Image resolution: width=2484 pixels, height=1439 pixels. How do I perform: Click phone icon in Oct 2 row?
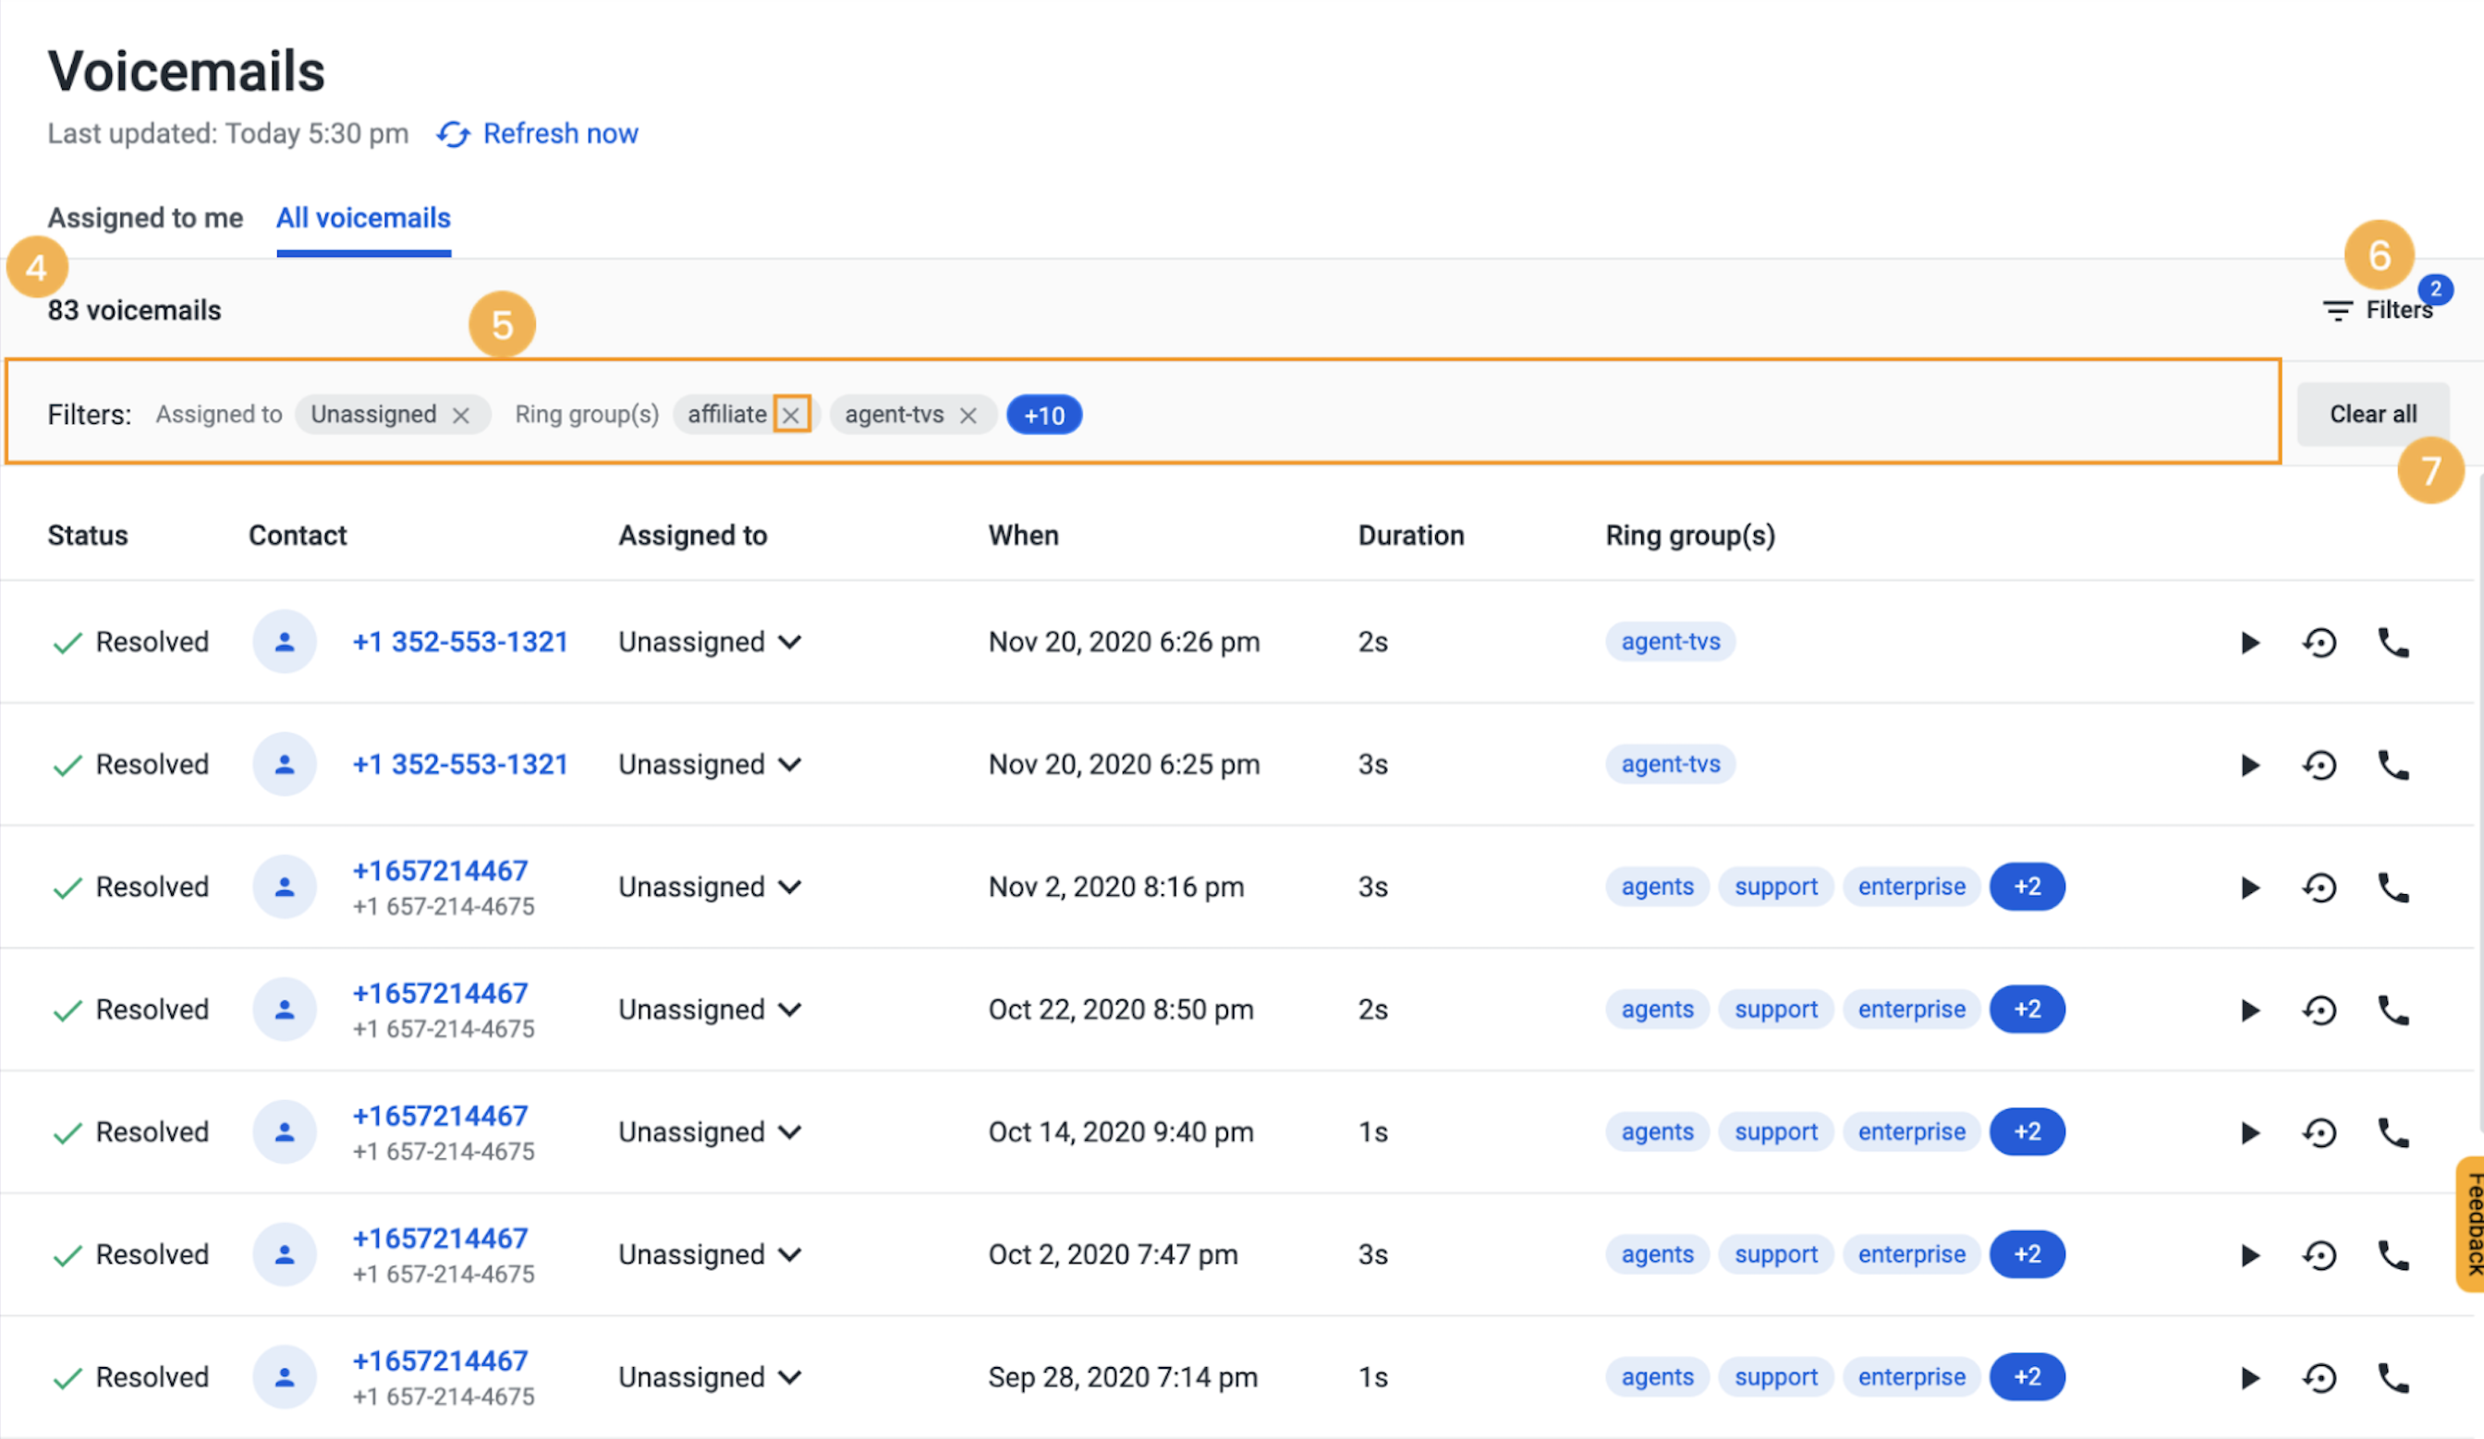tap(2393, 1256)
